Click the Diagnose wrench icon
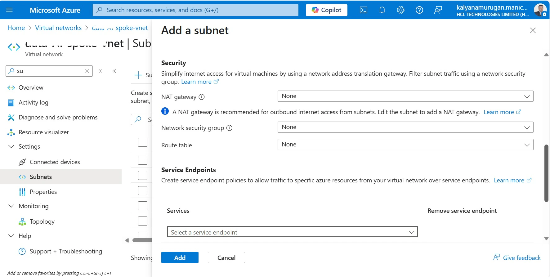The image size is (550, 277). pos(11,118)
